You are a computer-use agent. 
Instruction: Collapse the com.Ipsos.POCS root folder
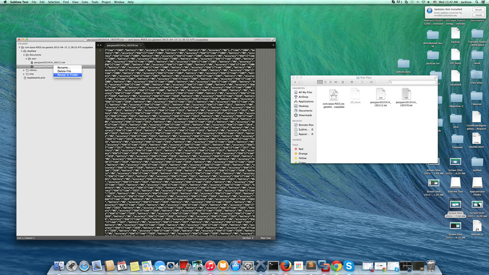point(20,47)
